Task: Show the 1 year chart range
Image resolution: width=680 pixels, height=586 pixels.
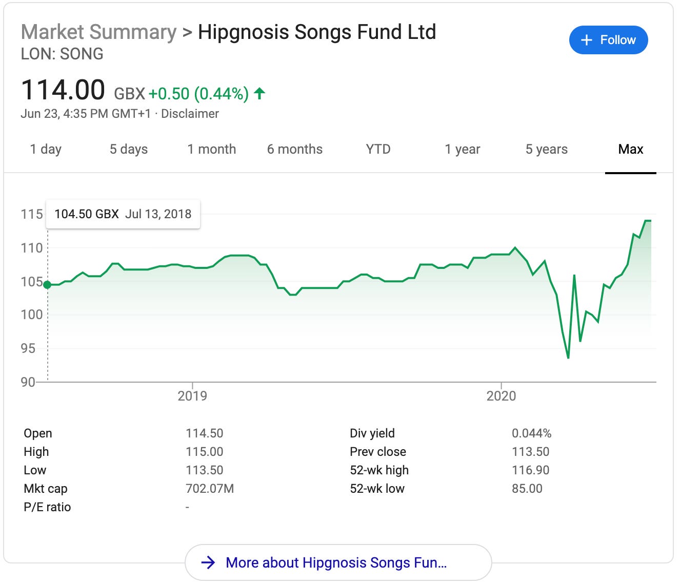Action: click(x=463, y=149)
